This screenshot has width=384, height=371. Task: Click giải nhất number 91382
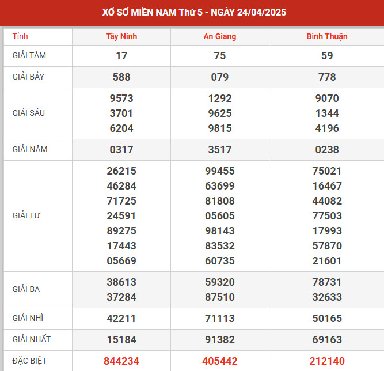click(220, 340)
